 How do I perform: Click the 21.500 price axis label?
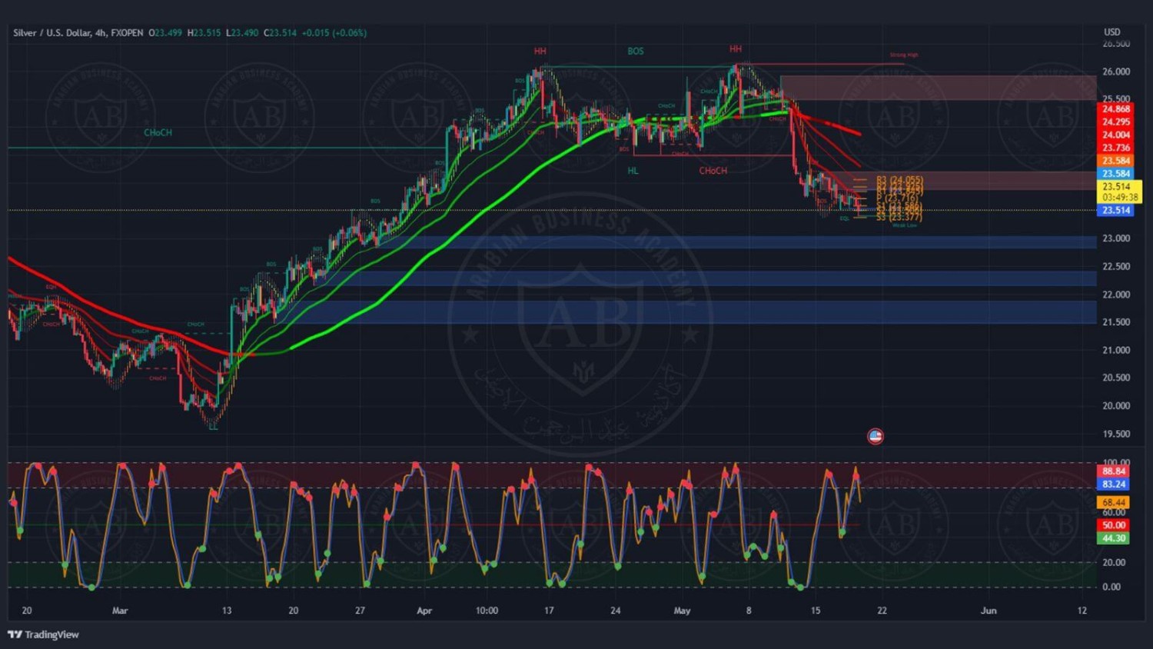(x=1116, y=322)
